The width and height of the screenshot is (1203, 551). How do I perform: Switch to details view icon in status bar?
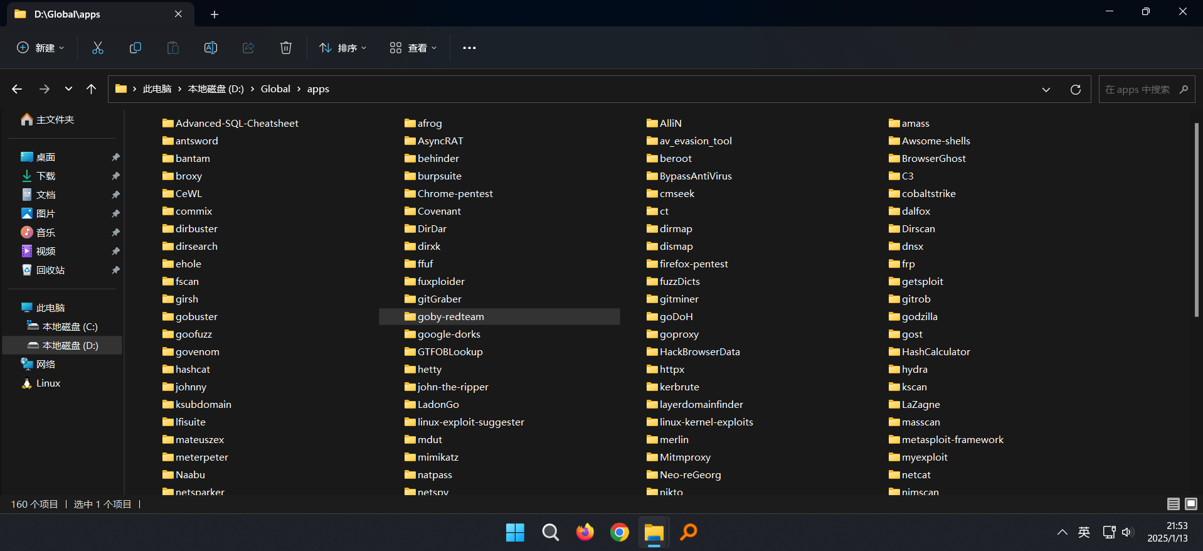point(1174,504)
